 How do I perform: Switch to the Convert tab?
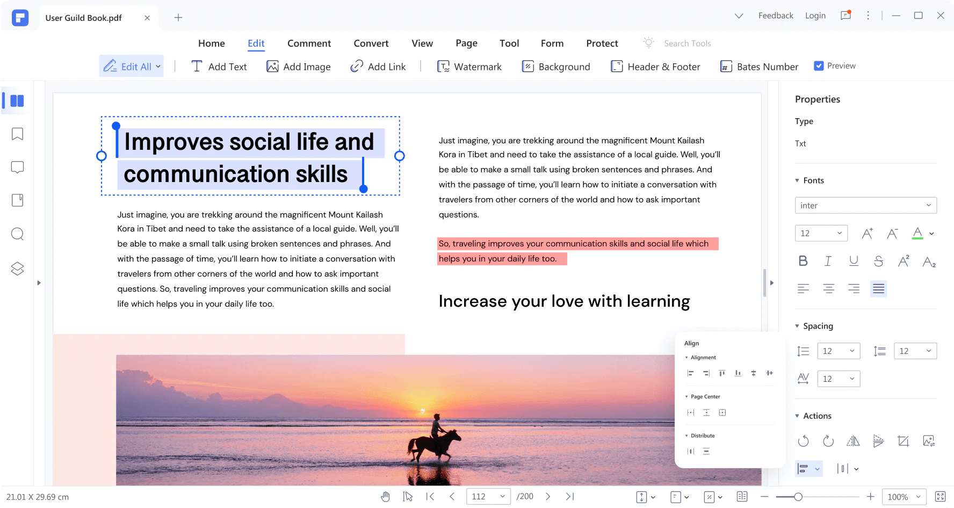pos(371,43)
